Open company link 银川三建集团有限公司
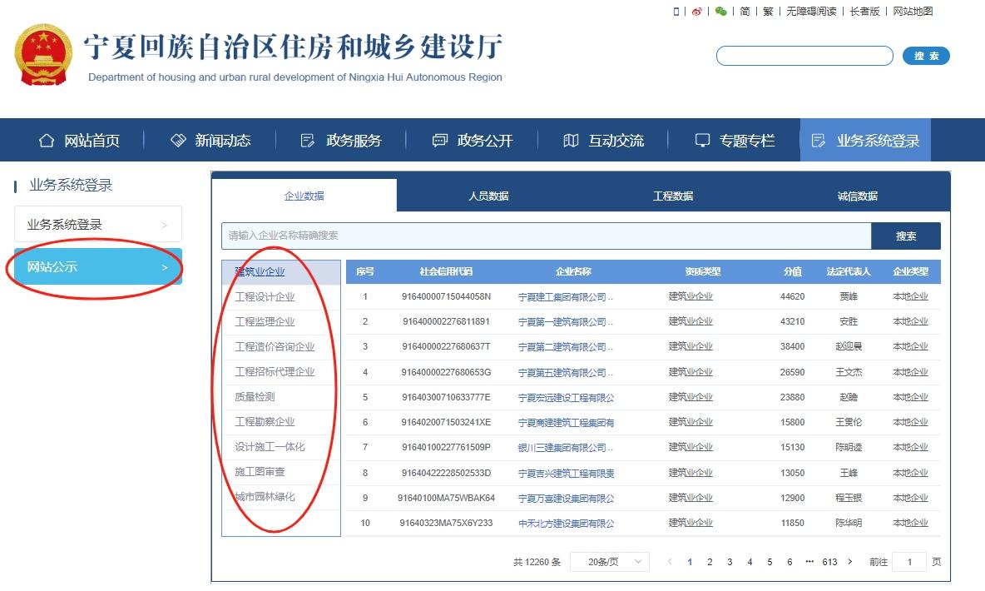The image size is (985, 591). [565, 447]
